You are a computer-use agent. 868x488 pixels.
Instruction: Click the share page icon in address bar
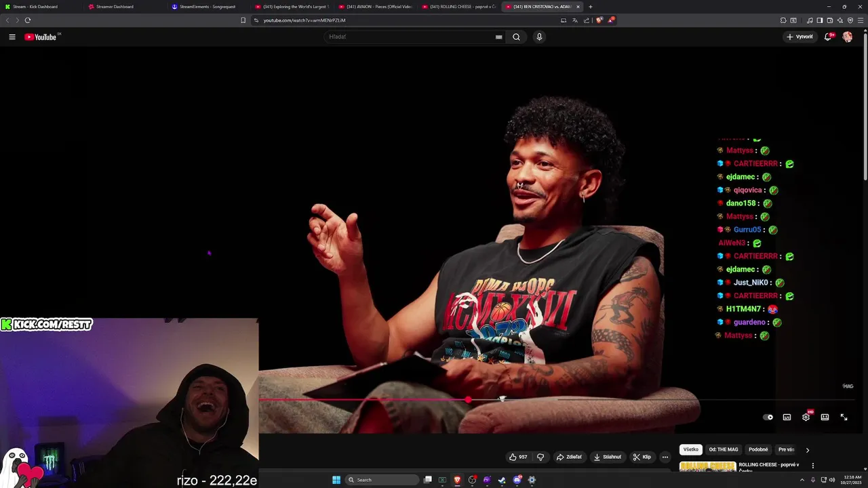[586, 20]
